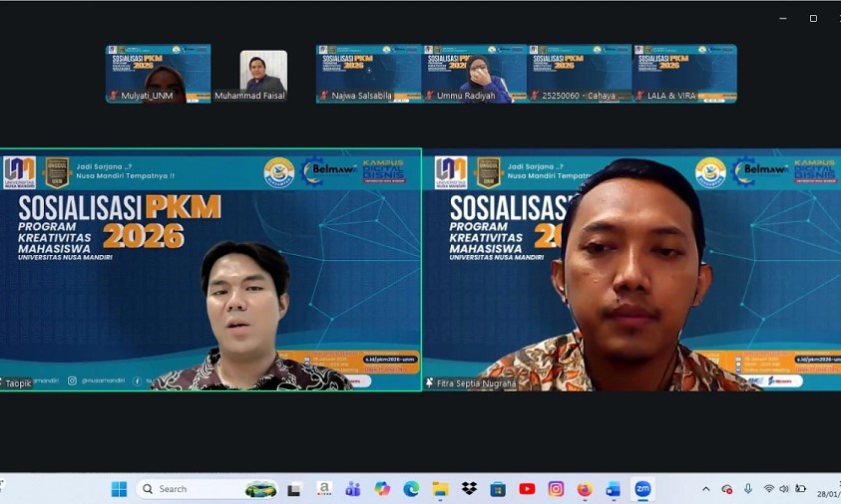Click the Zoom icon in the taskbar
The image size is (841, 504).
pyautogui.click(x=642, y=489)
